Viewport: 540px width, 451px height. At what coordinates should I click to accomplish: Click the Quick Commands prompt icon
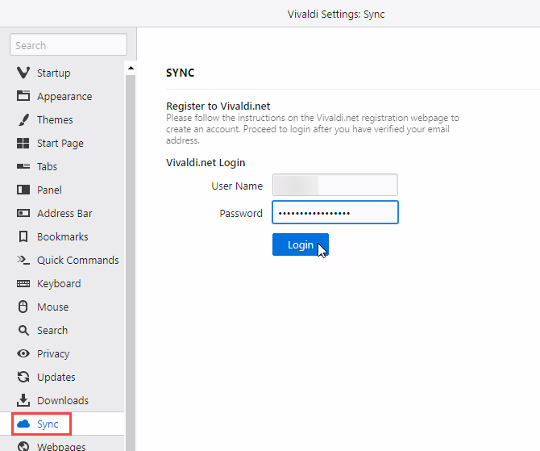23,260
